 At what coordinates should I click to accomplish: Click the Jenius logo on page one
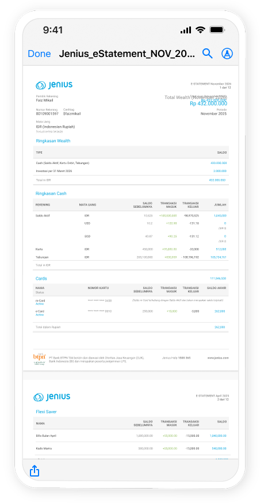tap(54, 85)
